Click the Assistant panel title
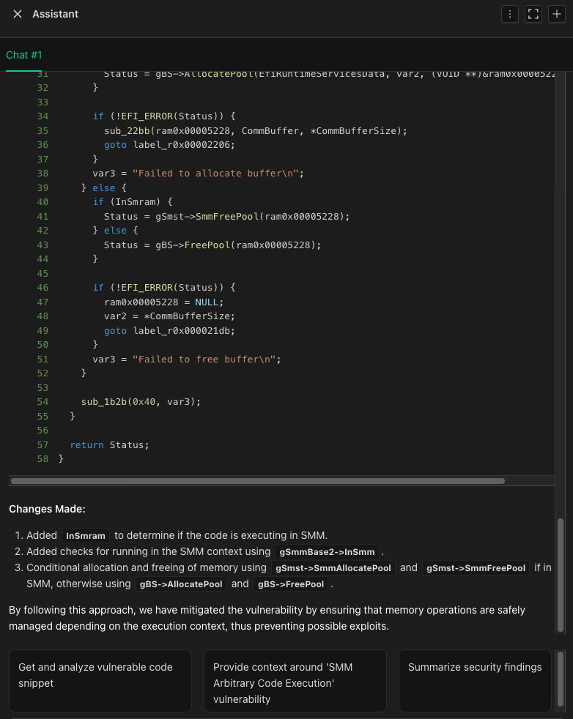The height and width of the screenshot is (719, 573). pyautogui.click(x=55, y=14)
